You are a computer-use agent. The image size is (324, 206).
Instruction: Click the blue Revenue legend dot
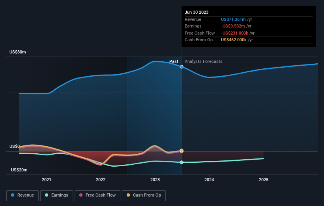[13, 195]
